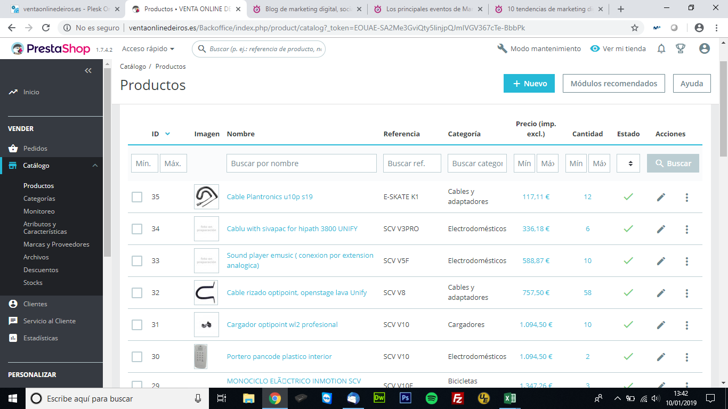This screenshot has height=409, width=728.
Task: Launch Spotify from the taskbar
Action: [x=431, y=398]
